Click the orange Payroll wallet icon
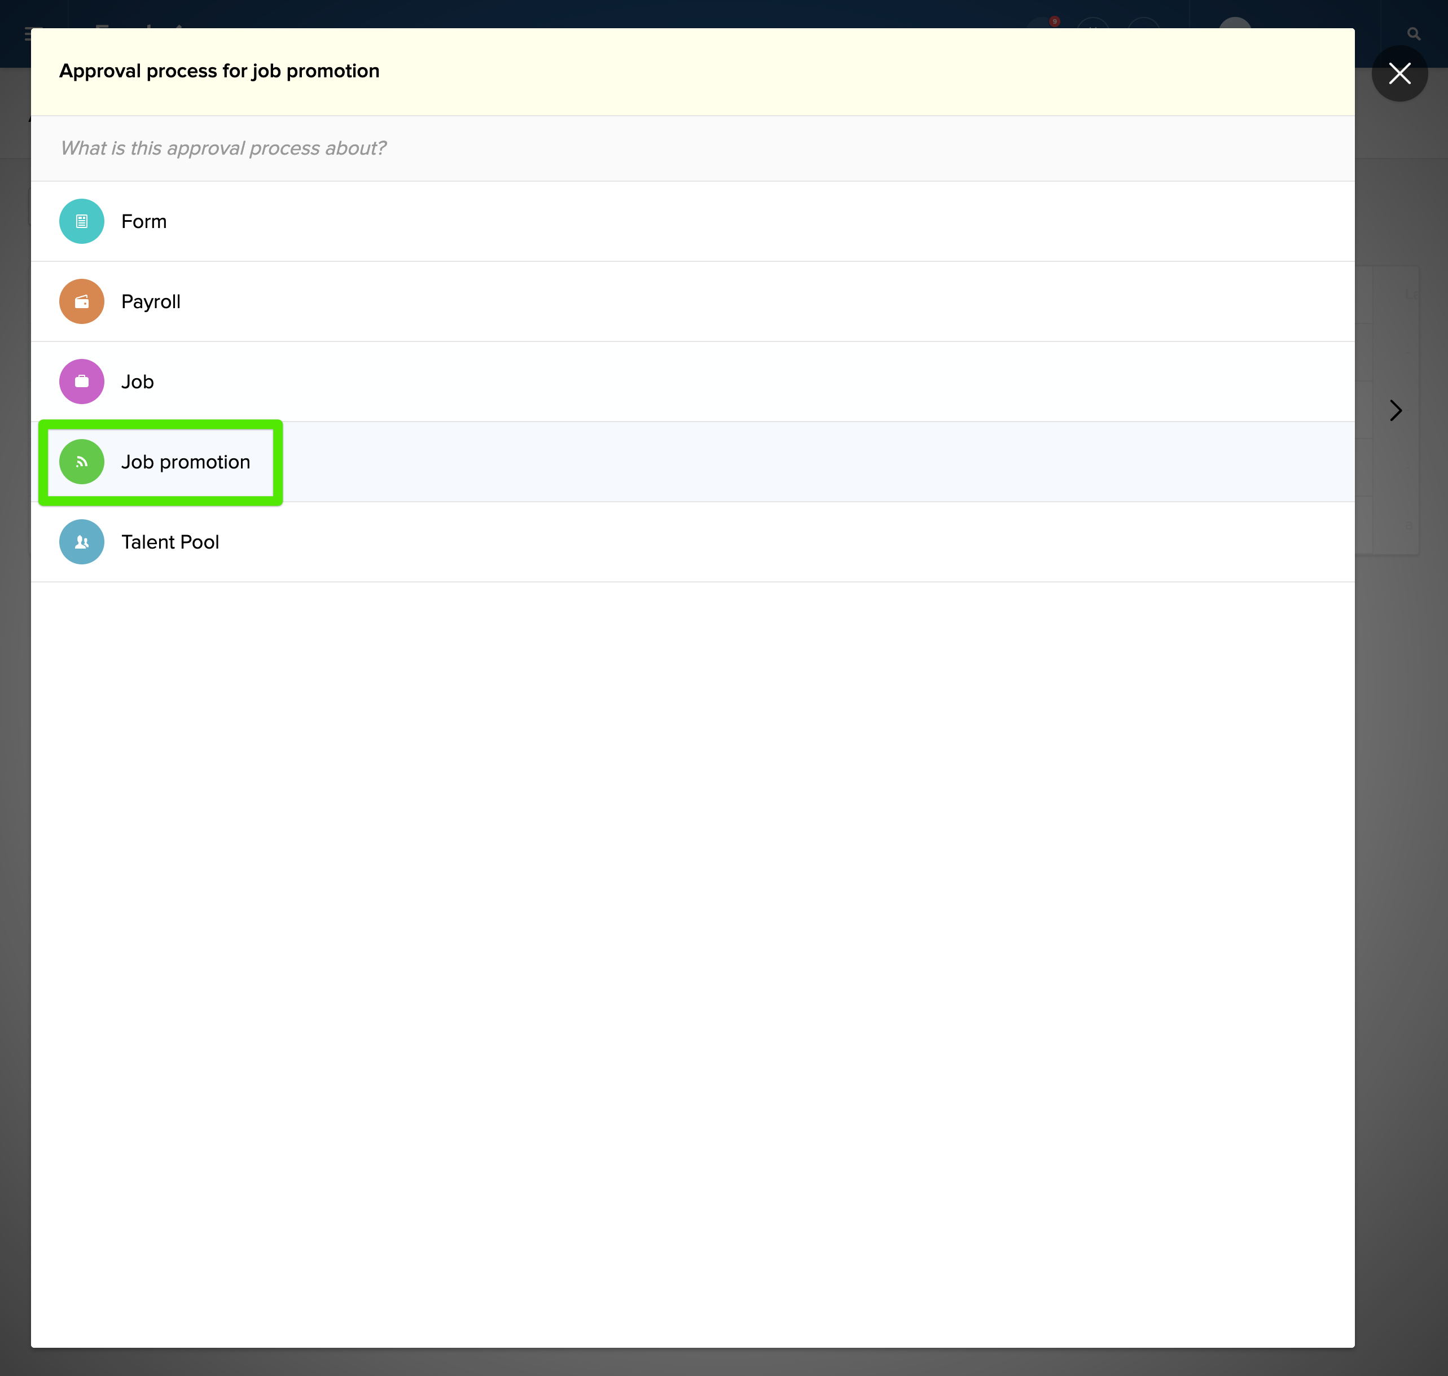 point(81,301)
